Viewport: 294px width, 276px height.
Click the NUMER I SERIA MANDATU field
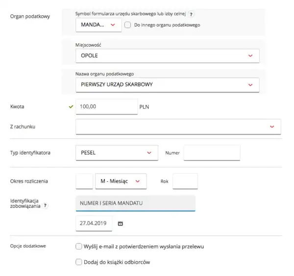coord(135,203)
